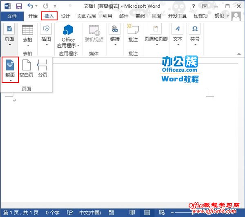This screenshot has height=217, width=245.
Task: Open the 插图 (Illustrations) group button
Action: [x=46, y=35]
